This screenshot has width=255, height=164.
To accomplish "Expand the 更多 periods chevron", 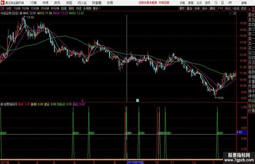I will point(100,8).
